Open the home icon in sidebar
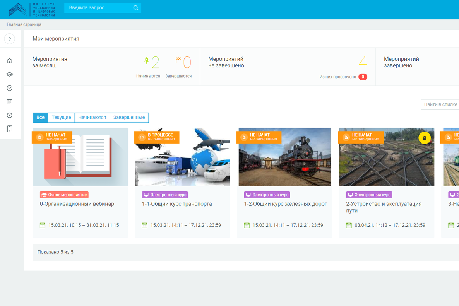 tap(10, 61)
